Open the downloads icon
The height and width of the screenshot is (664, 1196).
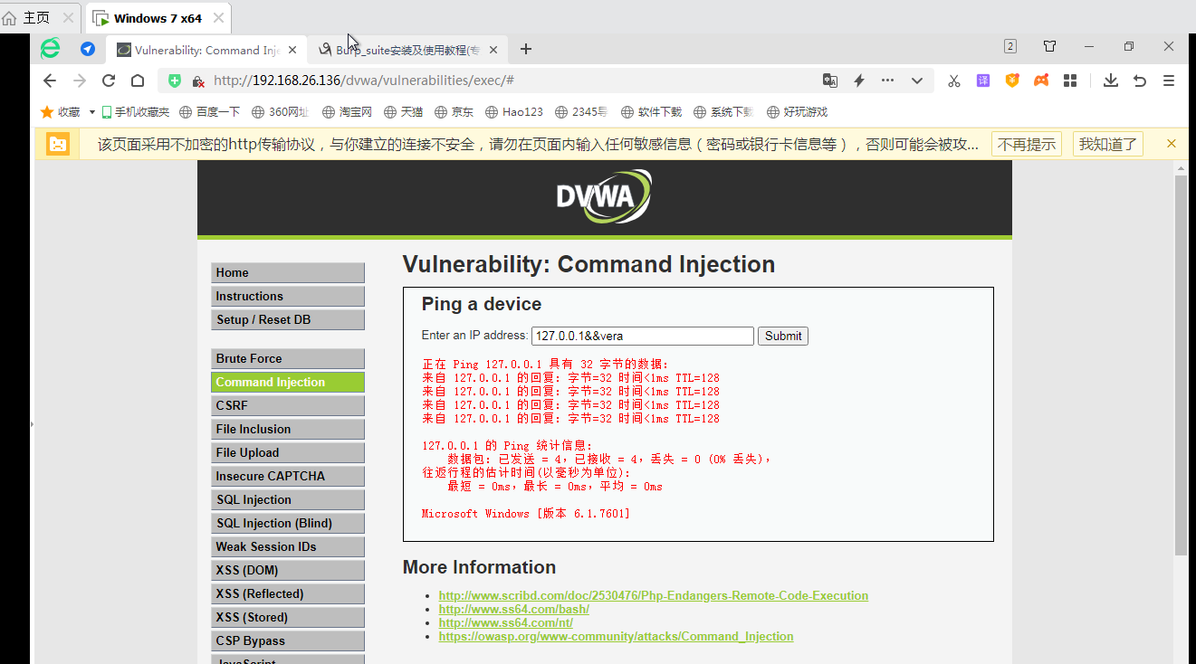(1111, 81)
